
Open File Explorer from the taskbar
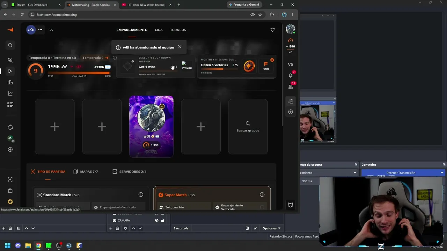pyautogui.click(x=28, y=245)
